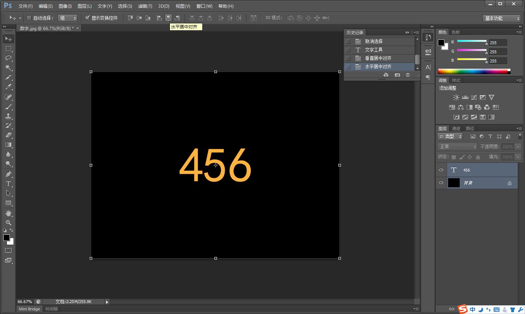Select the Pen tool
This screenshot has width=525, height=314.
tap(8, 174)
